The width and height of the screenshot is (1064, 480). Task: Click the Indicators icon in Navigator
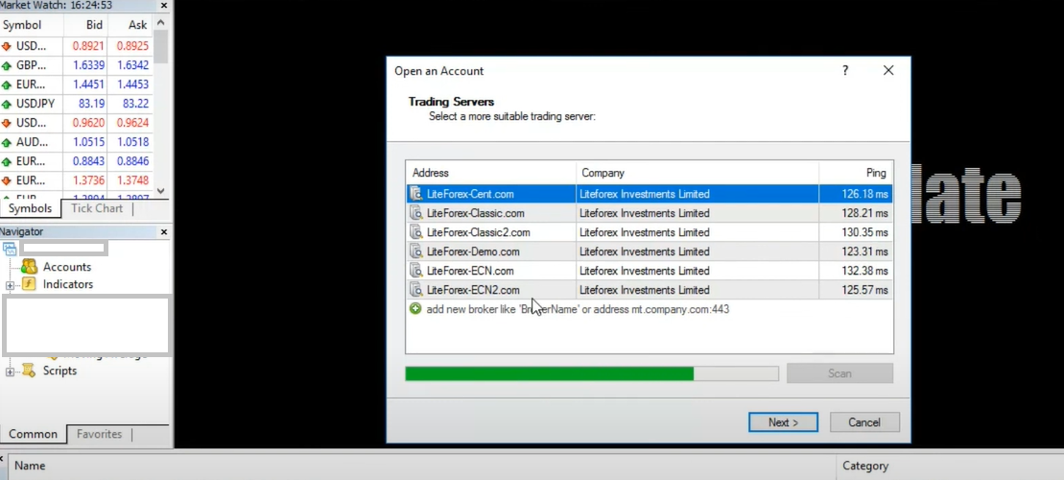(x=29, y=284)
